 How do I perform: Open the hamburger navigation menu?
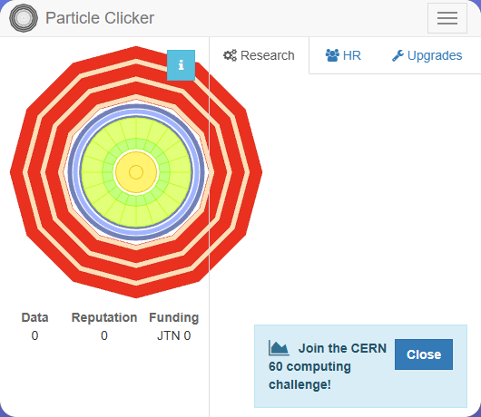(x=447, y=18)
